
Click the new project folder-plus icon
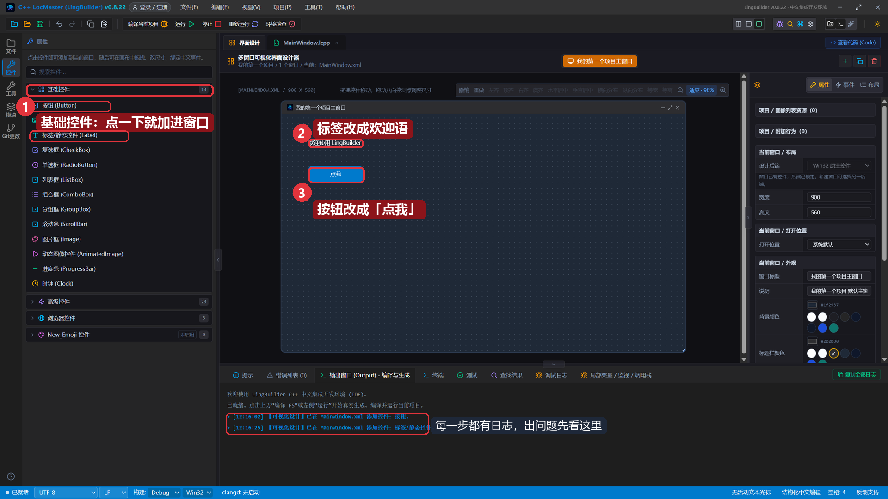coord(14,24)
